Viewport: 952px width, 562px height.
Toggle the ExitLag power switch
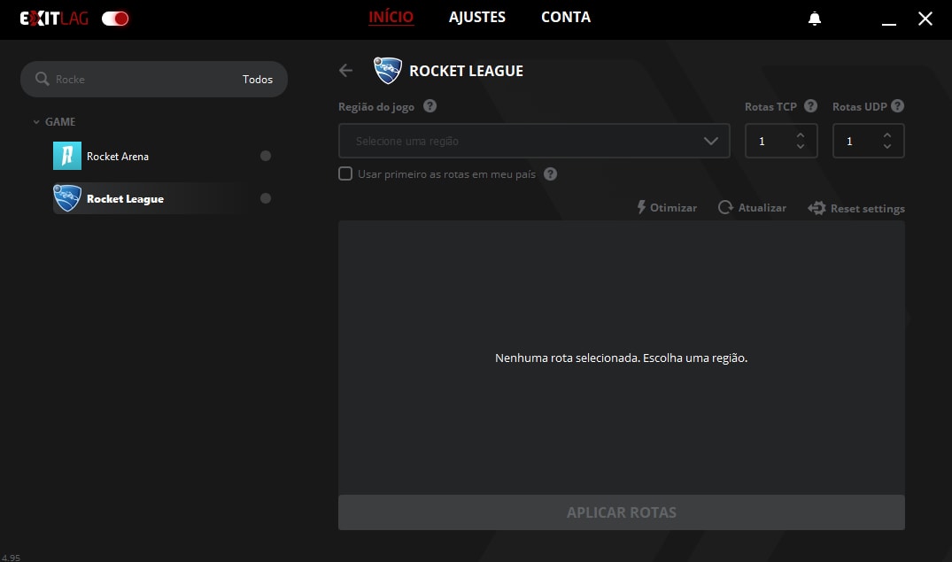pyautogui.click(x=115, y=19)
